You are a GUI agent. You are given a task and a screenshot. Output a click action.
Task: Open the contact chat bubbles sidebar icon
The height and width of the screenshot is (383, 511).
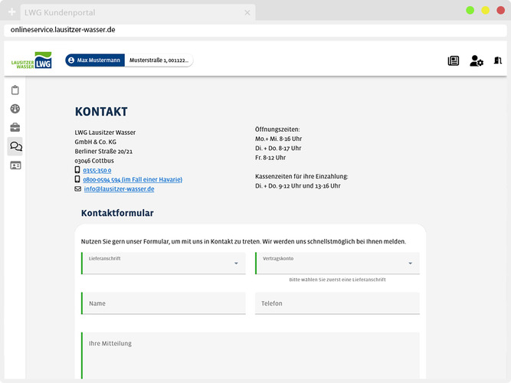click(x=15, y=146)
